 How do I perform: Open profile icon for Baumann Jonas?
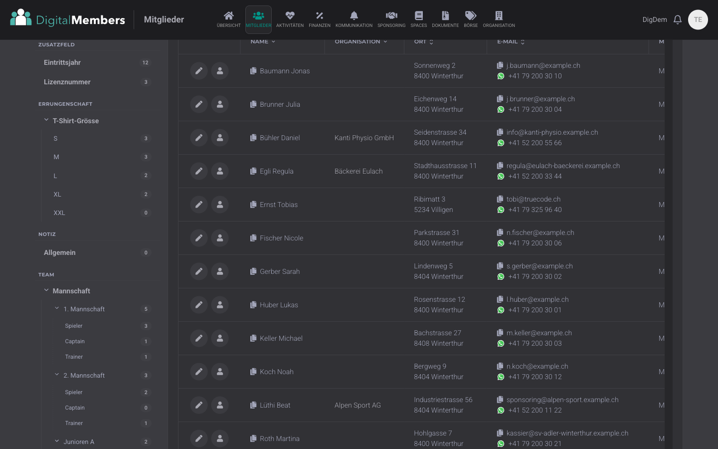[220, 71]
